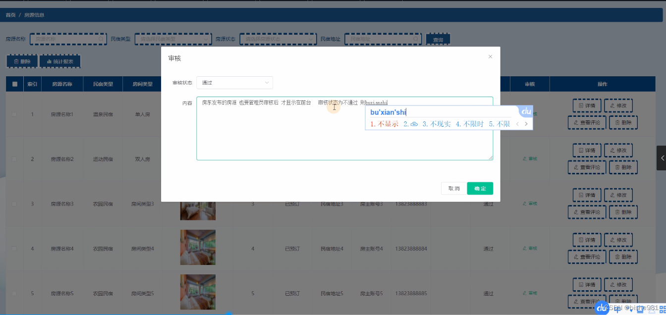This screenshot has height=315, width=666.
Task: Click the magnifier icon in 房源名称 field
Action: pos(101,39)
